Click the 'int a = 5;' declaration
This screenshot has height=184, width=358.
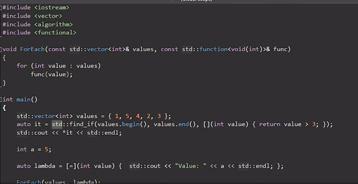pos(34,149)
